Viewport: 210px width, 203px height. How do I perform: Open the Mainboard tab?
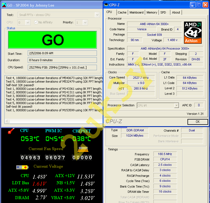(136, 12)
